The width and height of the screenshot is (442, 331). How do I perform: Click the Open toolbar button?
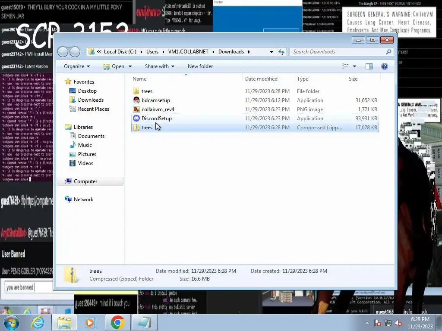[x=114, y=66]
